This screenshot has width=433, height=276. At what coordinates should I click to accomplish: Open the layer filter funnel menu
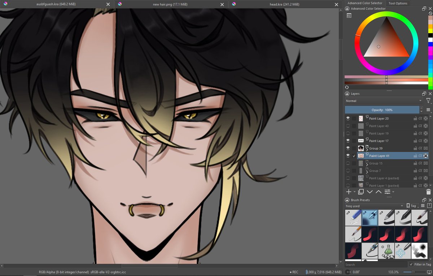click(428, 101)
